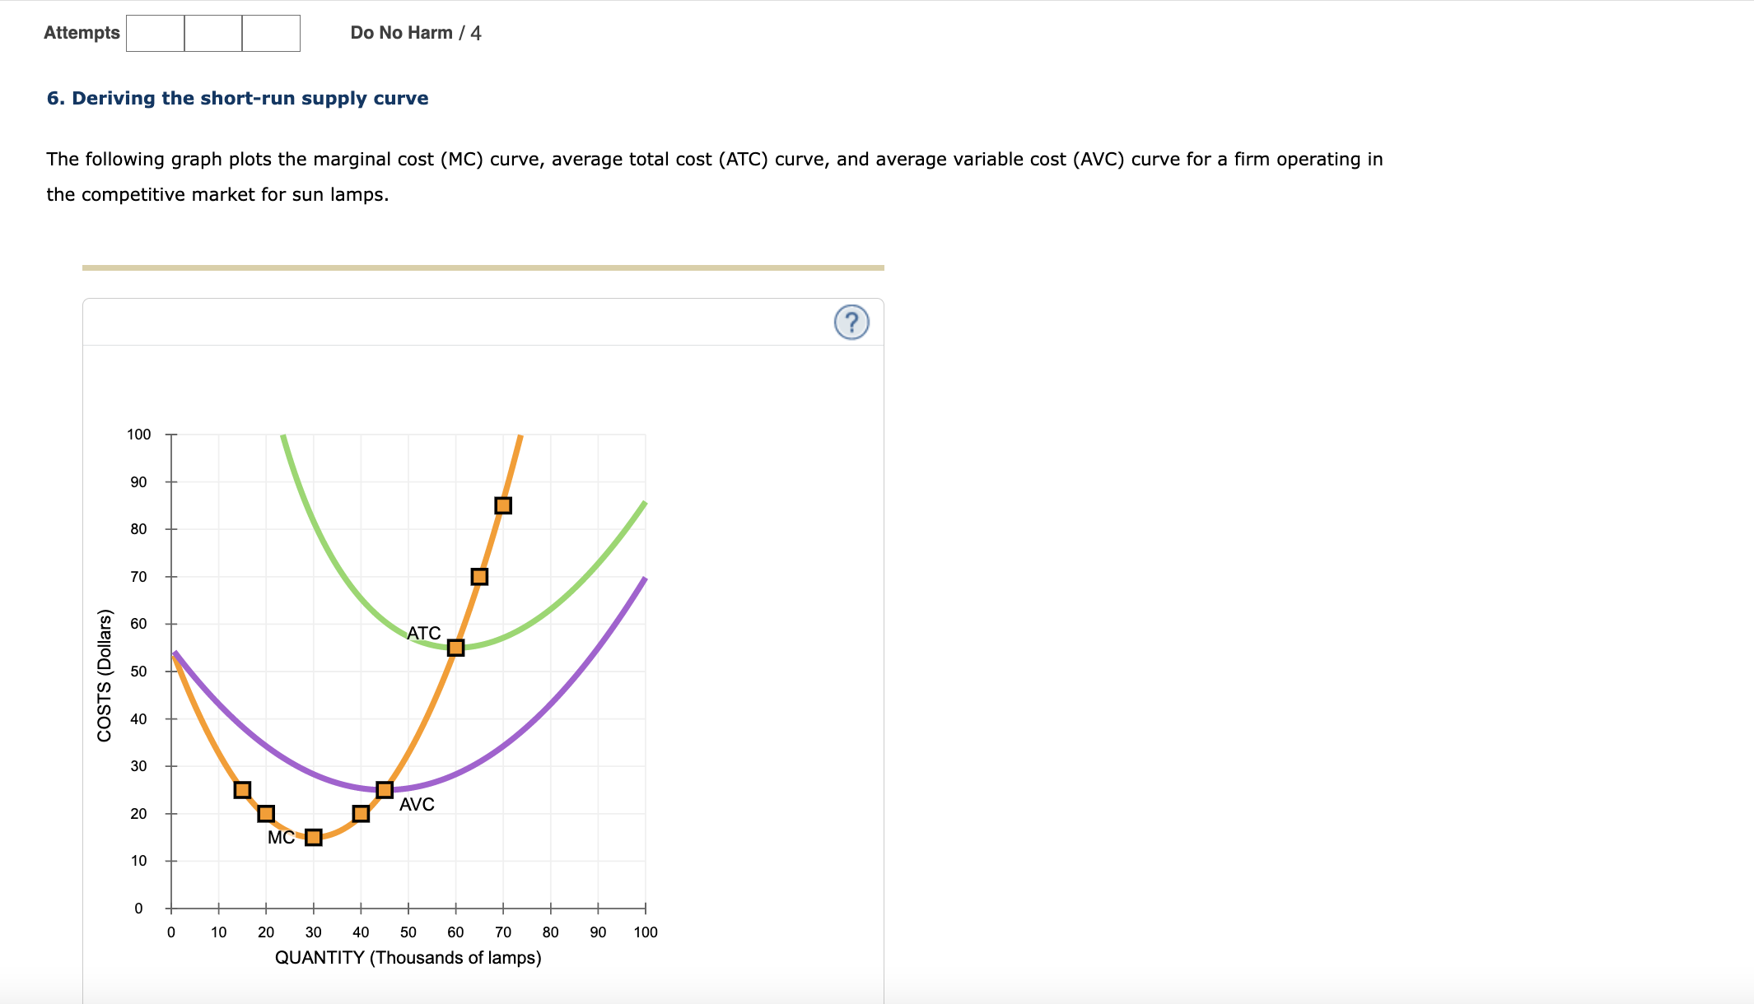
Task: Select the MC marker at quantity 40
Action: tap(360, 813)
